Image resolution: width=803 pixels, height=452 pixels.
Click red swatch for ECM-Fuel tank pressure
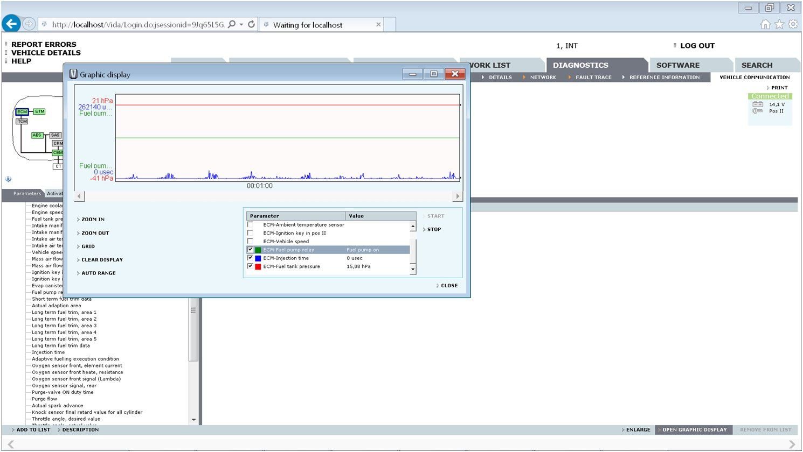point(258,266)
